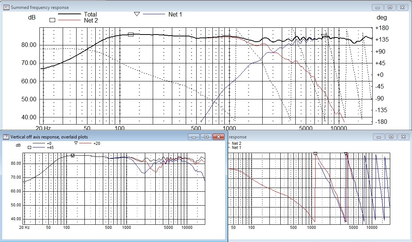412x242 pixels.
Task: Click the +90 phase axis value on summed plot
Action: click(x=381, y=51)
